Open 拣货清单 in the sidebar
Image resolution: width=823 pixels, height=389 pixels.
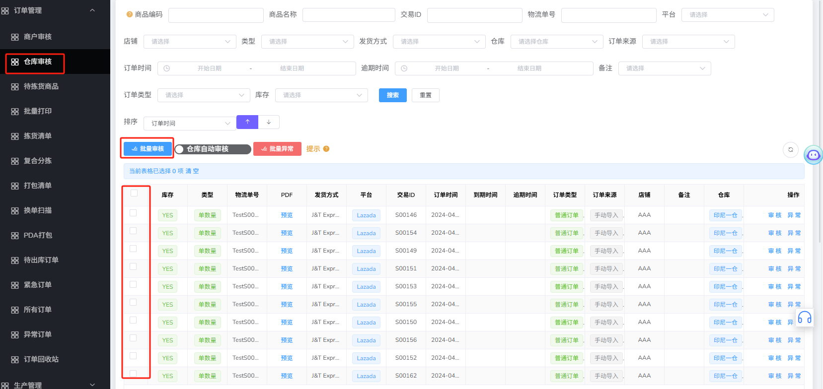click(38, 136)
